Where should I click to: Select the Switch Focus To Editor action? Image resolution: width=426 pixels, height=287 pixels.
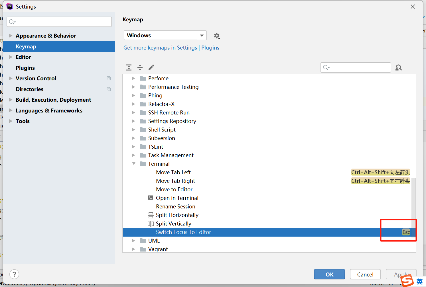269,232
